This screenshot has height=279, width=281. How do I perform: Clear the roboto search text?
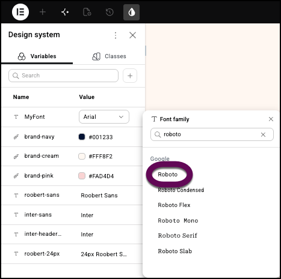click(263, 134)
